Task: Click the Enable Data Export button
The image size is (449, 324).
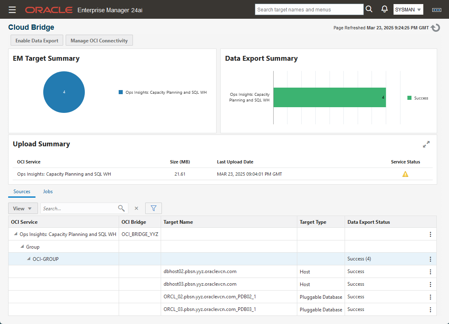Action: click(37, 40)
